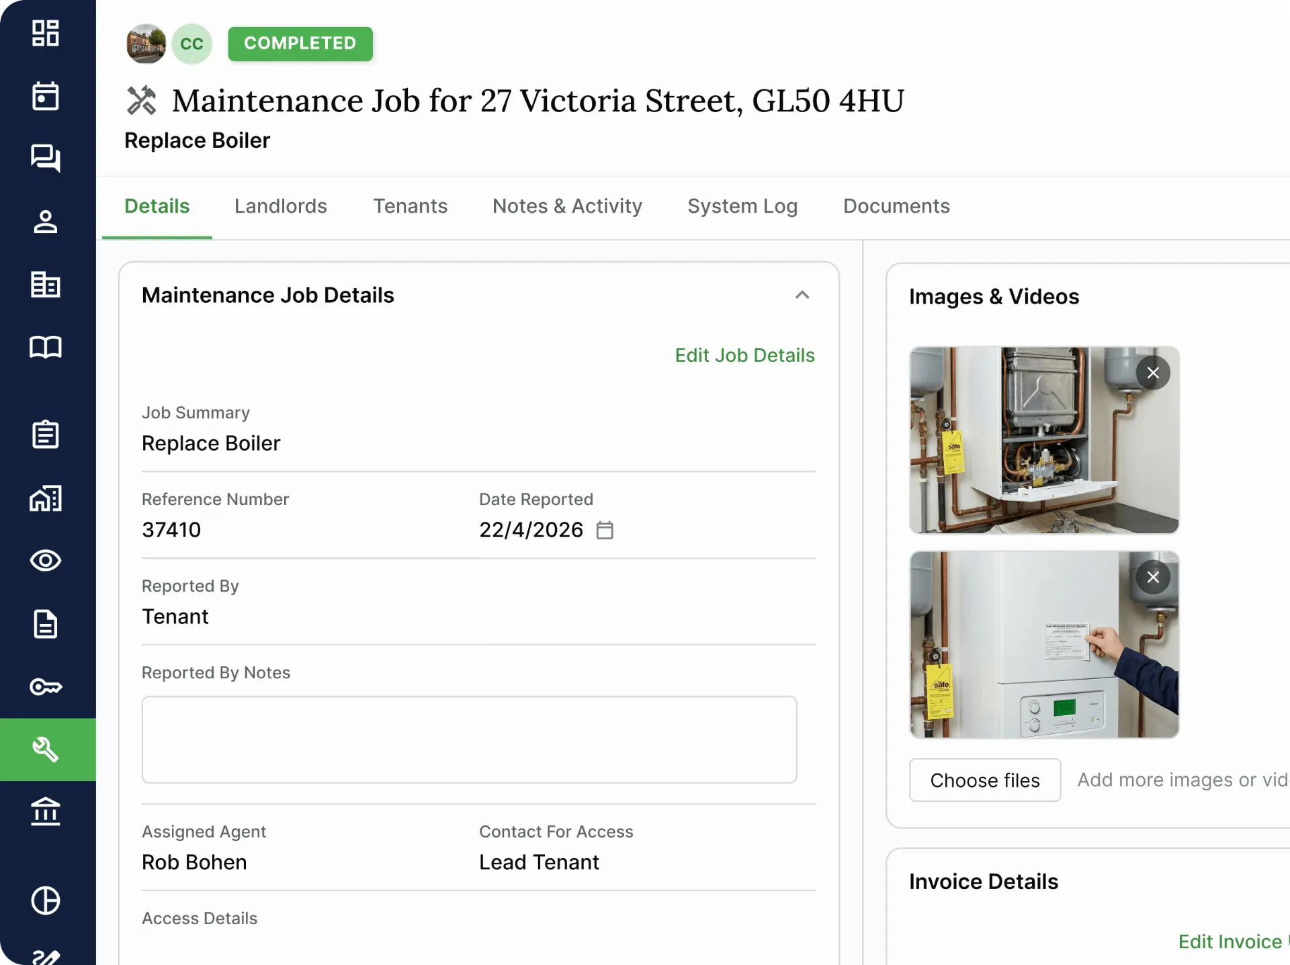Click the Invoice Details heading
Viewport: 1290px width, 965px height.
pyautogui.click(x=984, y=882)
